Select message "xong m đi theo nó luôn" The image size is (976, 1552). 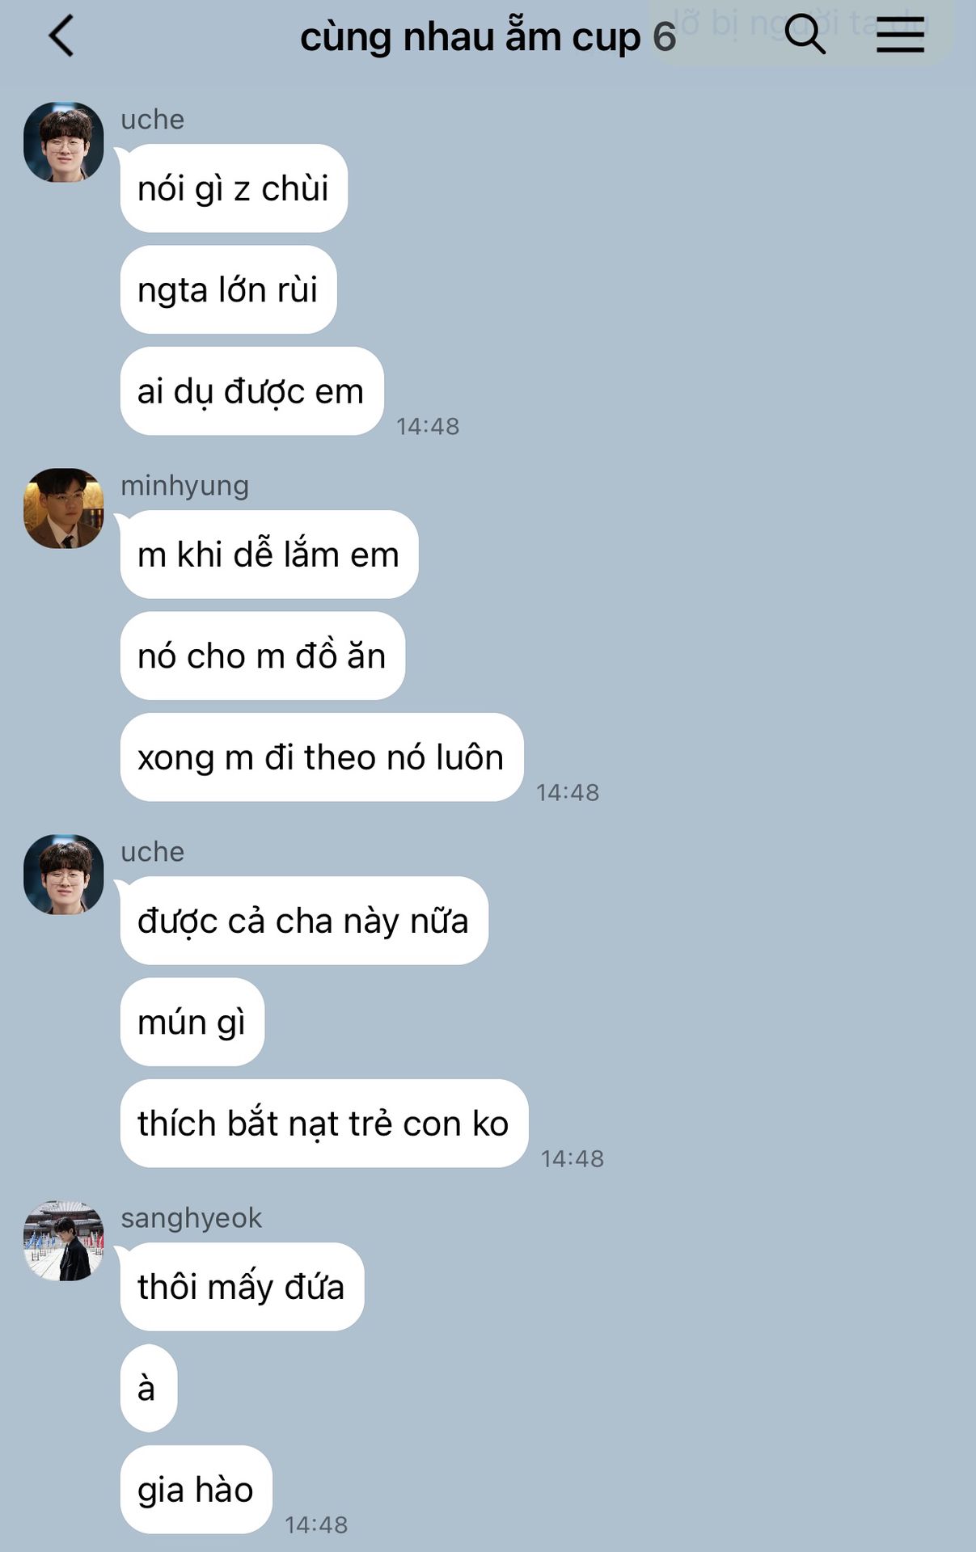click(322, 757)
